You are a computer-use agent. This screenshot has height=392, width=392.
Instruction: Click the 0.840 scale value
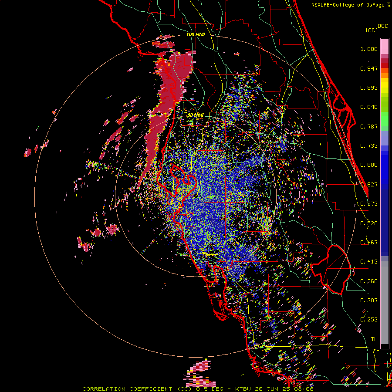pyautogui.click(x=369, y=107)
